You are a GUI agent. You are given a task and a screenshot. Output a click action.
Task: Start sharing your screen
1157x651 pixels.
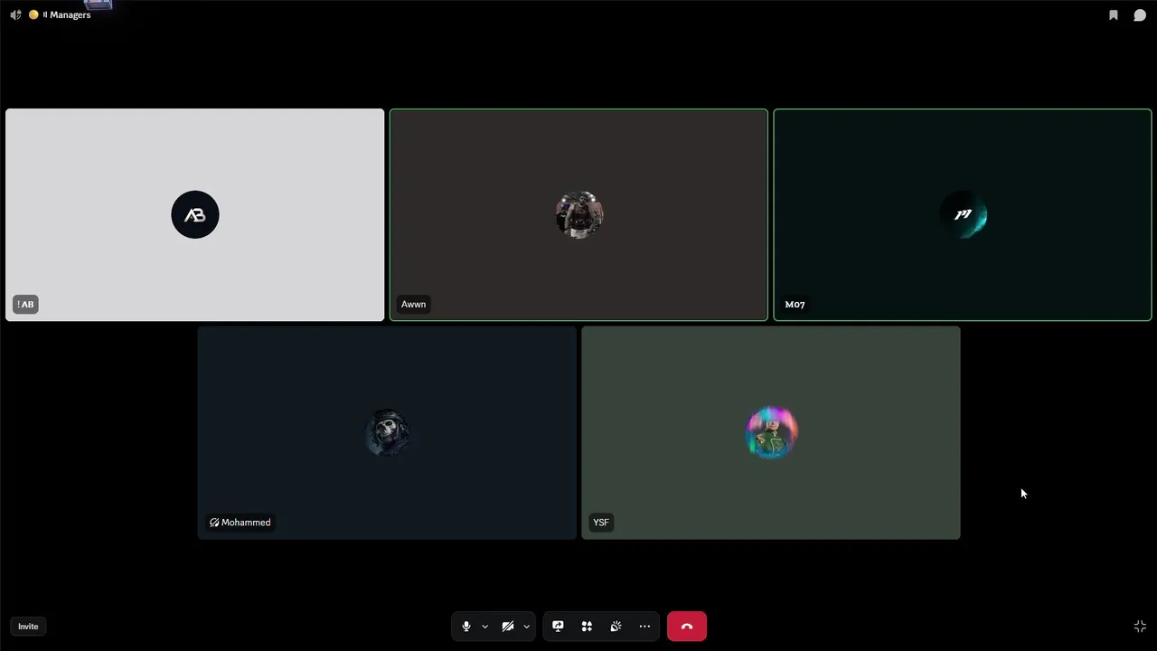coord(558,627)
